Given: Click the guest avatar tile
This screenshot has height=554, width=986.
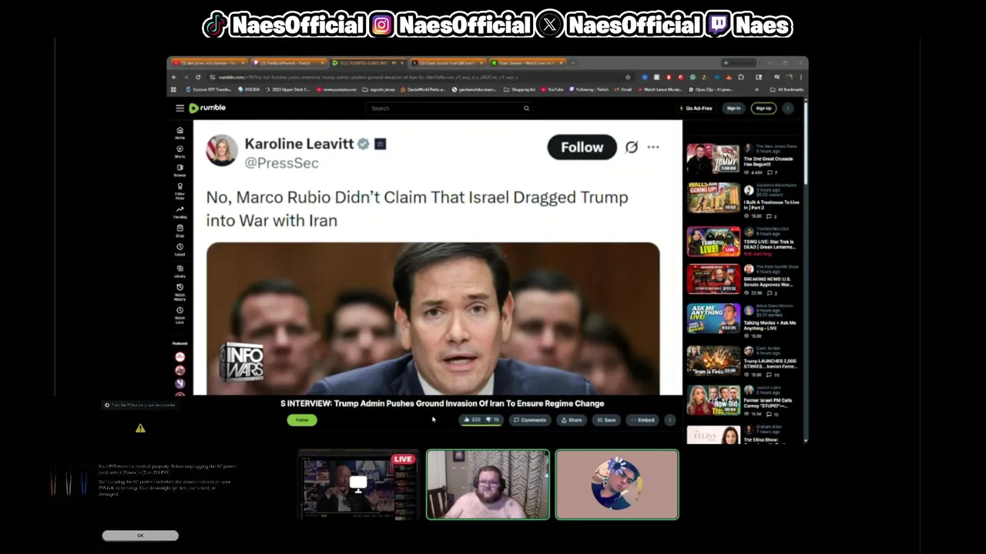Looking at the screenshot, I should click(x=617, y=485).
